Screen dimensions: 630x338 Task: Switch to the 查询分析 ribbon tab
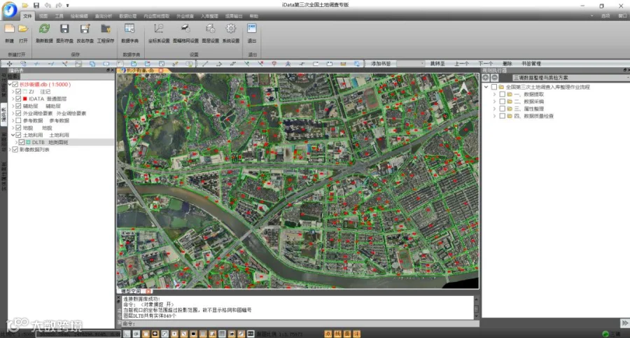click(103, 15)
